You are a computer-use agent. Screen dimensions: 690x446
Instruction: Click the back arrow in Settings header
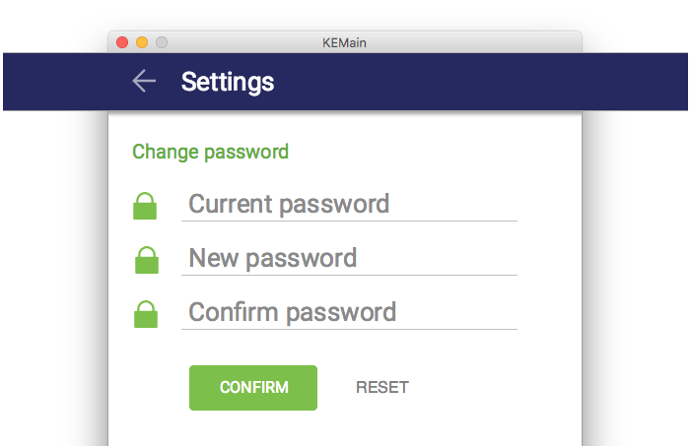[144, 82]
